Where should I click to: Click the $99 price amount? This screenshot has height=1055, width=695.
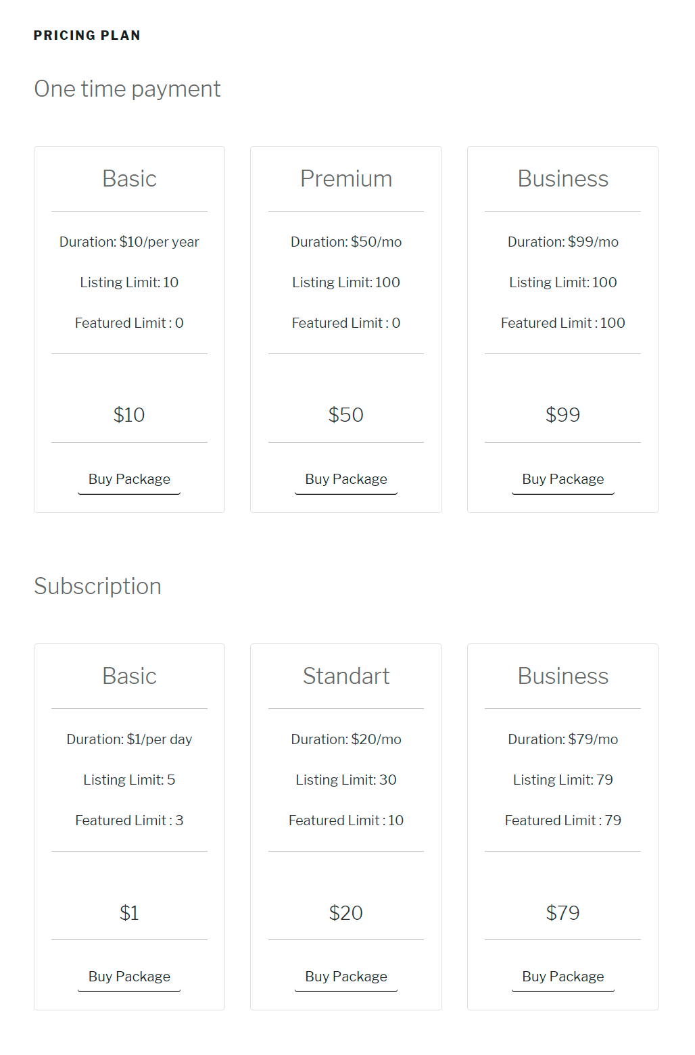(562, 415)
